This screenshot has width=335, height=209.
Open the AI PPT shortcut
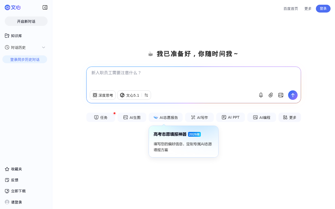coord(231,117)
